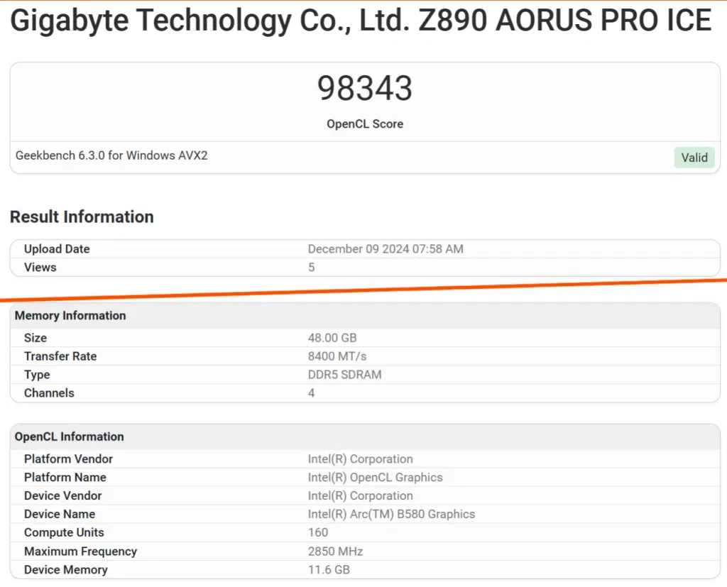Select the 11.6 GB device memory value
The image size is (727, 587).
(x=329, y=570)
